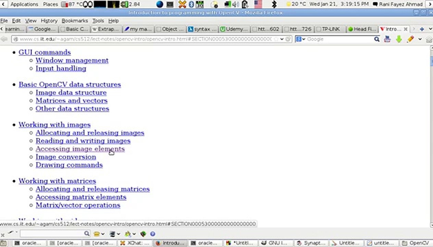This screenshot has height=247, width=433.
Task: Click the green Downloads arrow icon
Action: coord(399,39)
